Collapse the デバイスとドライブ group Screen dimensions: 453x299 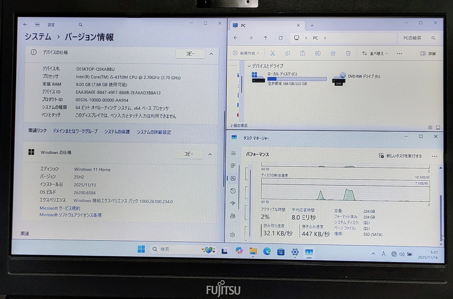[x=249, y=66]
